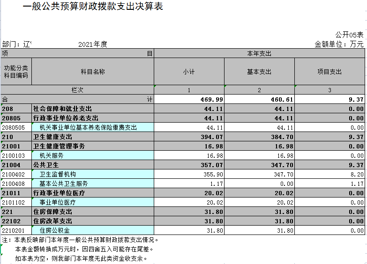The image size is (367, 264).
Task: Select the 公开05表 label
Action: pos(349,35)
